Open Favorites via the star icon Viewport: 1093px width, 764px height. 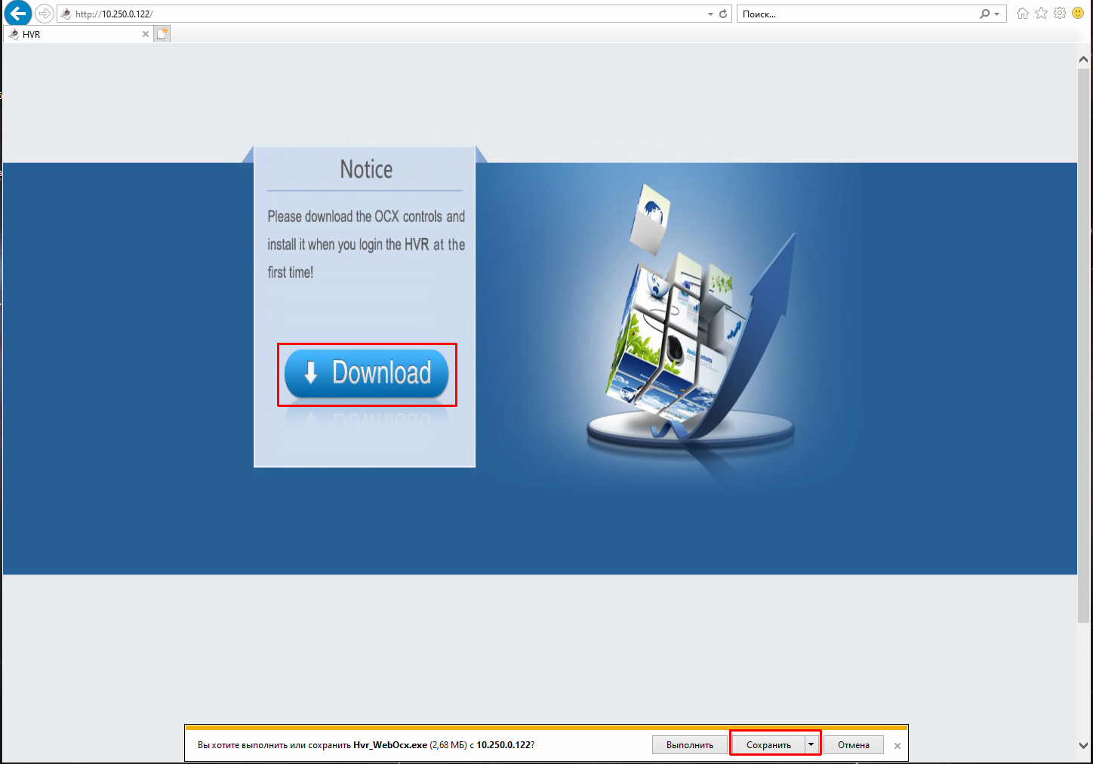[1041, 14]
